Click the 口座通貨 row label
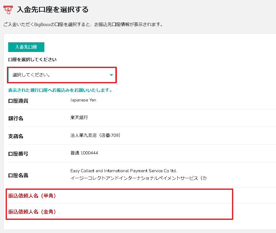 click(18, 101)
